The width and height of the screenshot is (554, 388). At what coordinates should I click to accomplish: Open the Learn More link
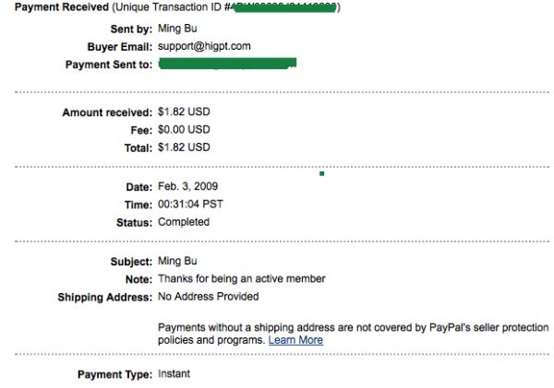point(295,340)
